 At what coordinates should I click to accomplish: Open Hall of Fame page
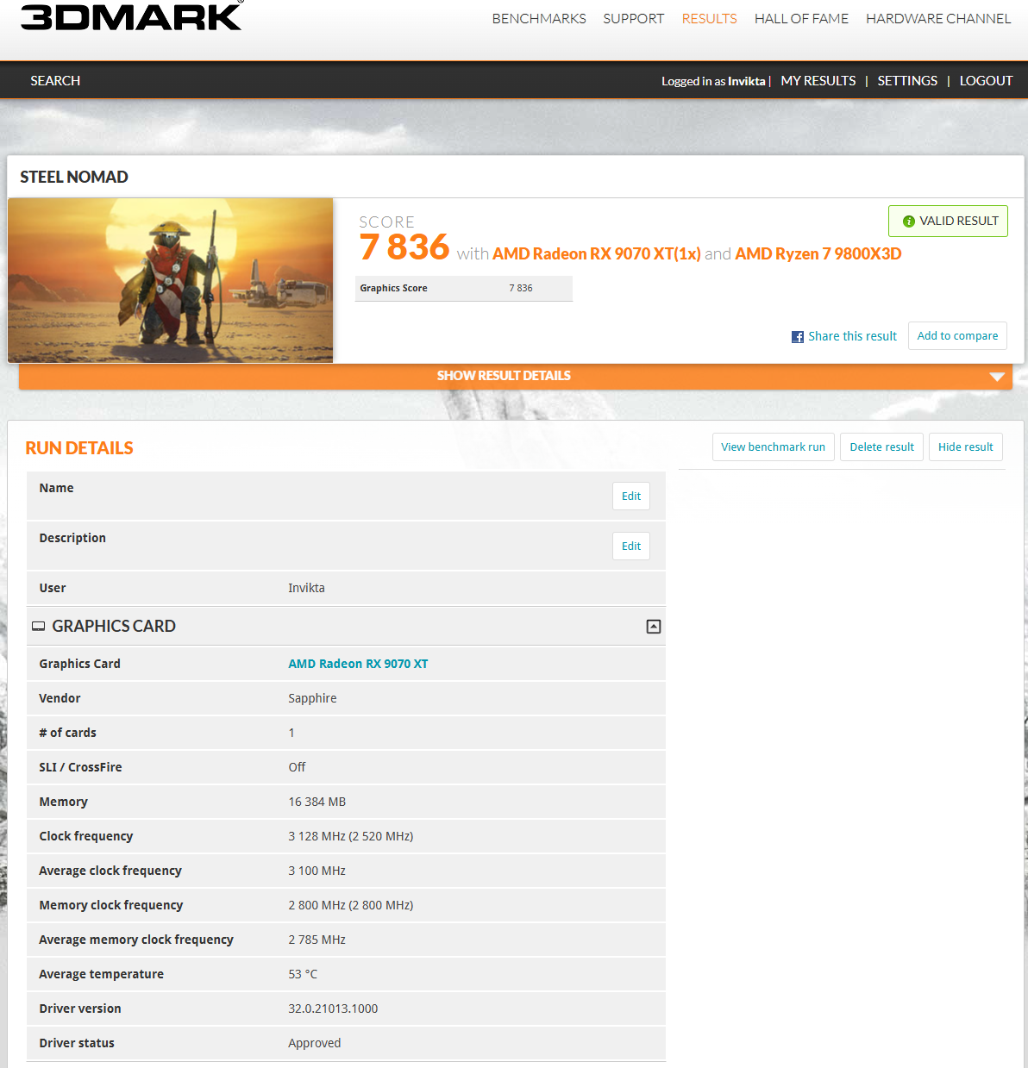tap(801, 18)
